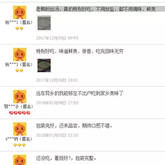Click timestamp 2017年12月30日 09:45
This screenshot has width=165, height=165.
(x=57, y=38)
